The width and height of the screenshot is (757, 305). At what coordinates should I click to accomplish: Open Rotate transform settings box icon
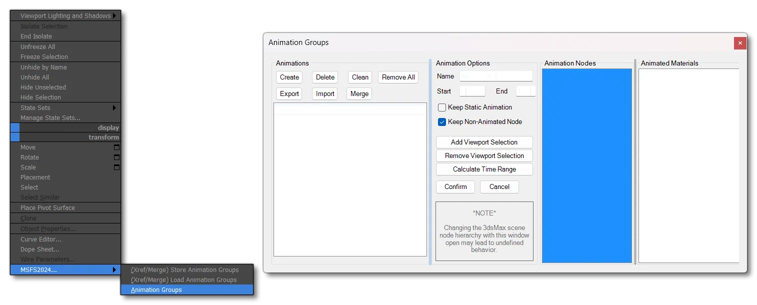point(116,157)
